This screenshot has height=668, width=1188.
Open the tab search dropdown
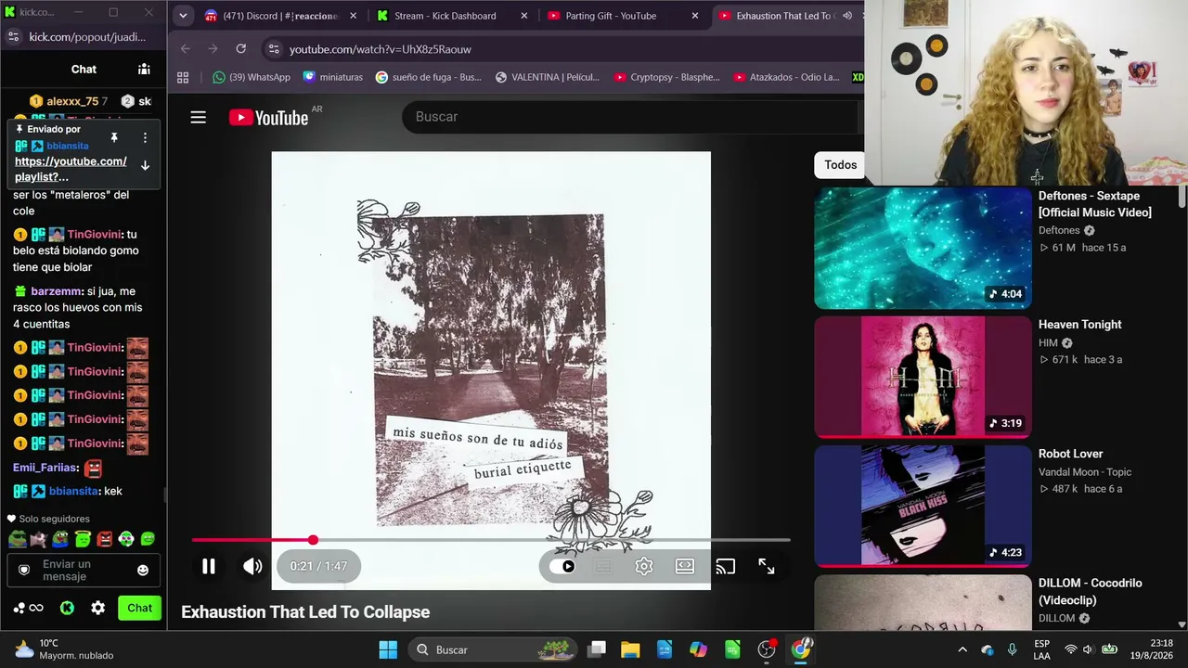click(183, 16)
